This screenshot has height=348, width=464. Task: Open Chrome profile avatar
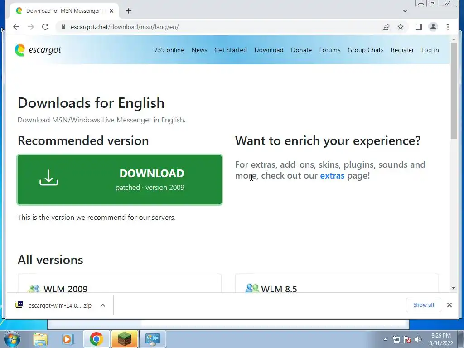pyautogui.click(x=433, y=27)
